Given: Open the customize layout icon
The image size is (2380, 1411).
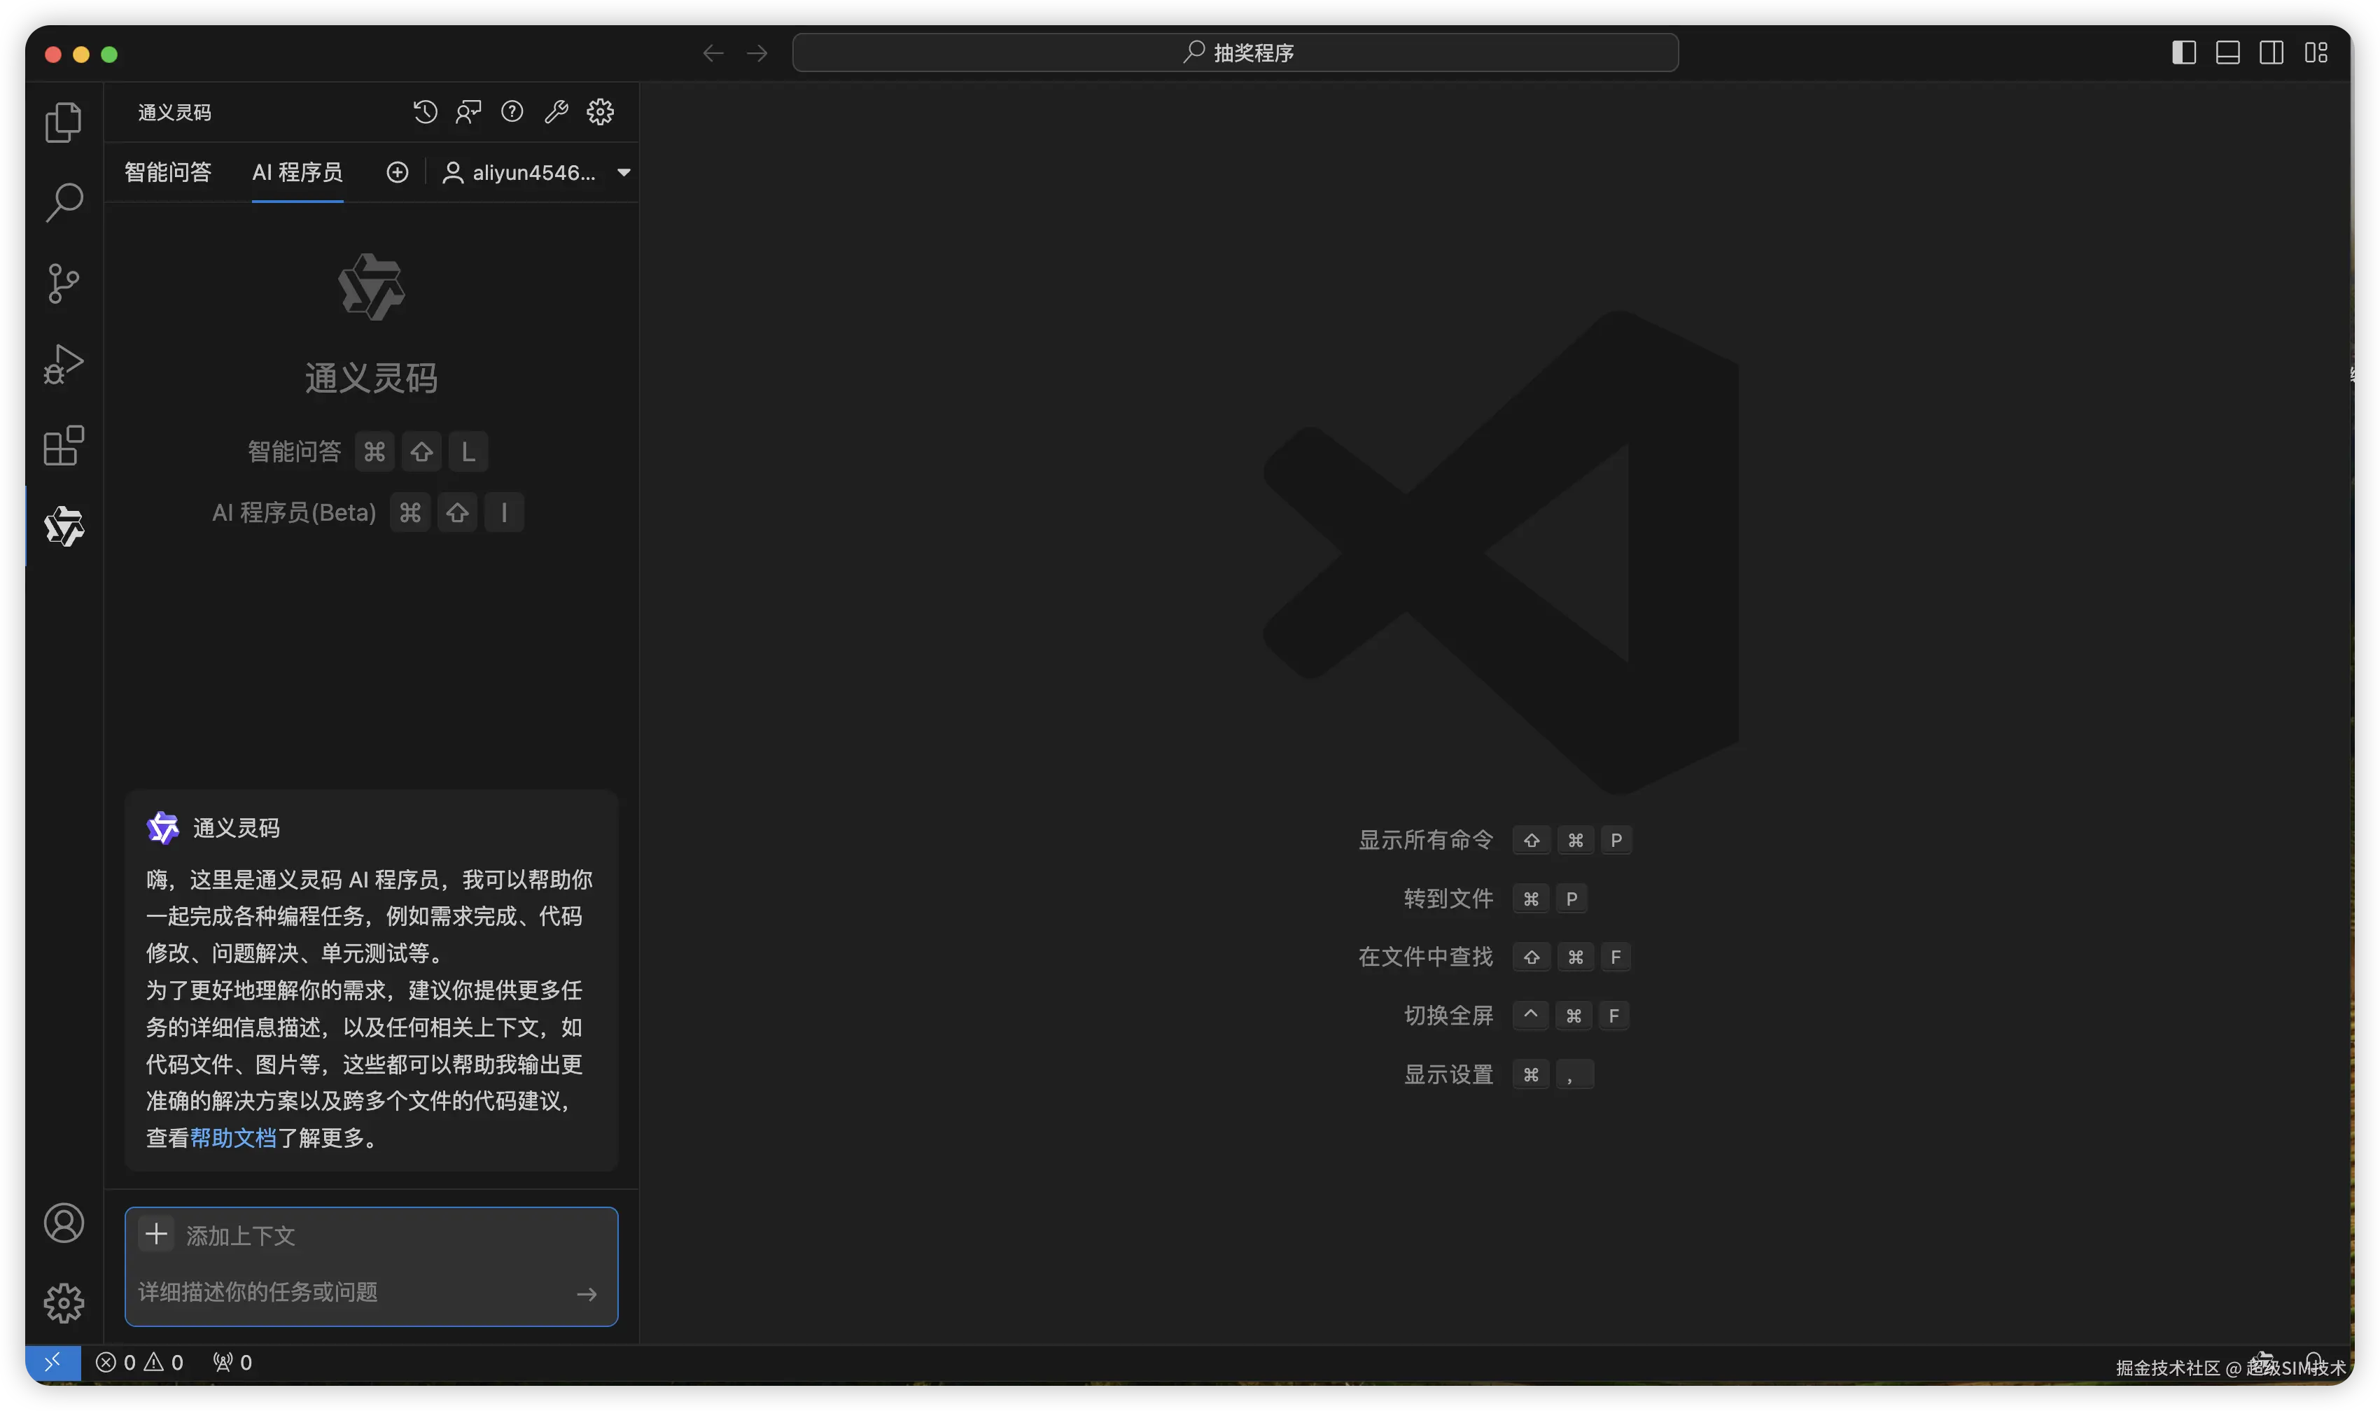Looking at the screenshot, I should pos(2316,52).
